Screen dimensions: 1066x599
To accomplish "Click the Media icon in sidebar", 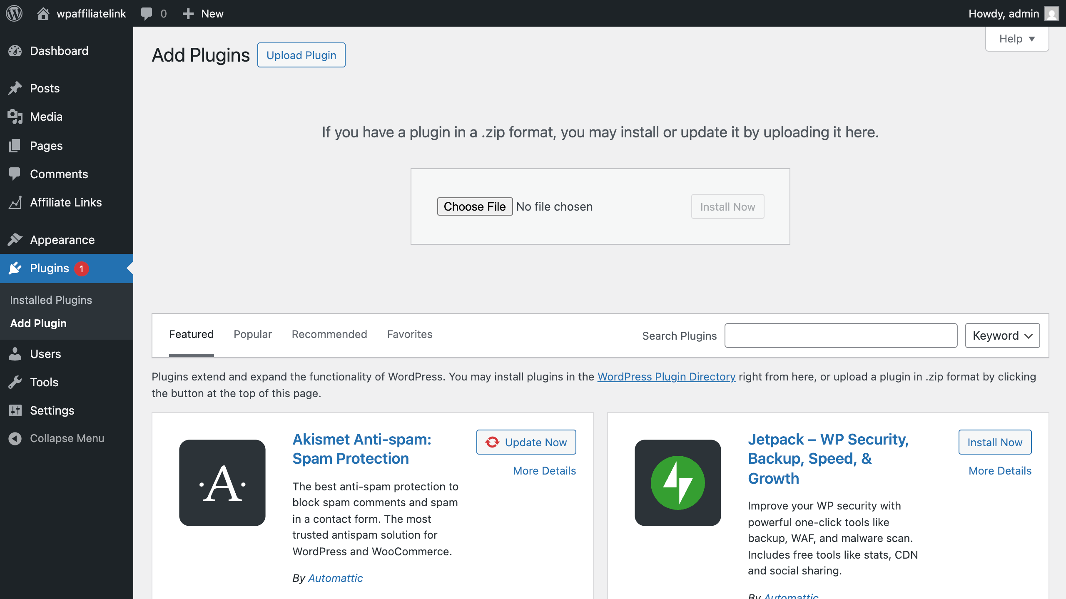I will point(15,117).
